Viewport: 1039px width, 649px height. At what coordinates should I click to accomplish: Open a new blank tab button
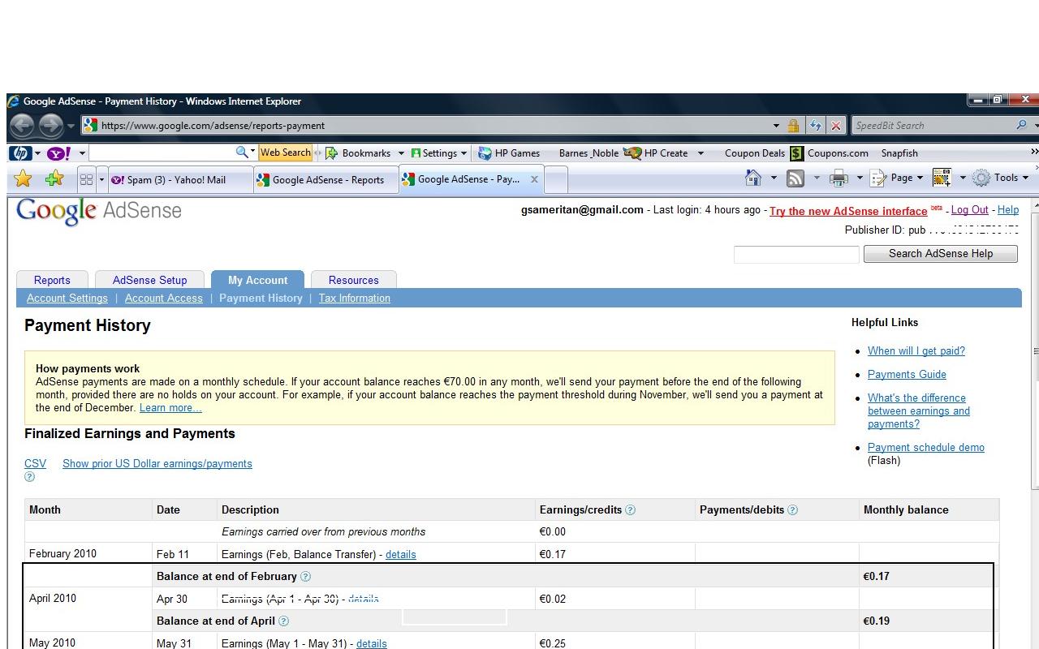point(556,180)
